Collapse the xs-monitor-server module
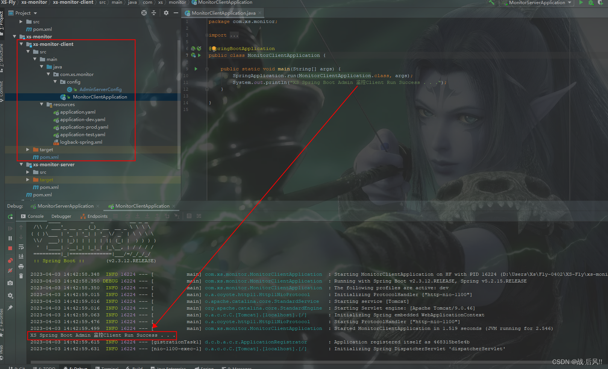Viewport: 608px width, 369px height. (21, 164)
